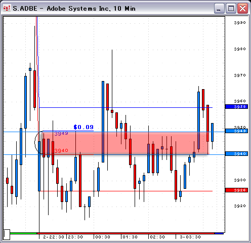Click the 3970 price scale value
Viewport: 251px width, 243px height.
pos(240,75)
